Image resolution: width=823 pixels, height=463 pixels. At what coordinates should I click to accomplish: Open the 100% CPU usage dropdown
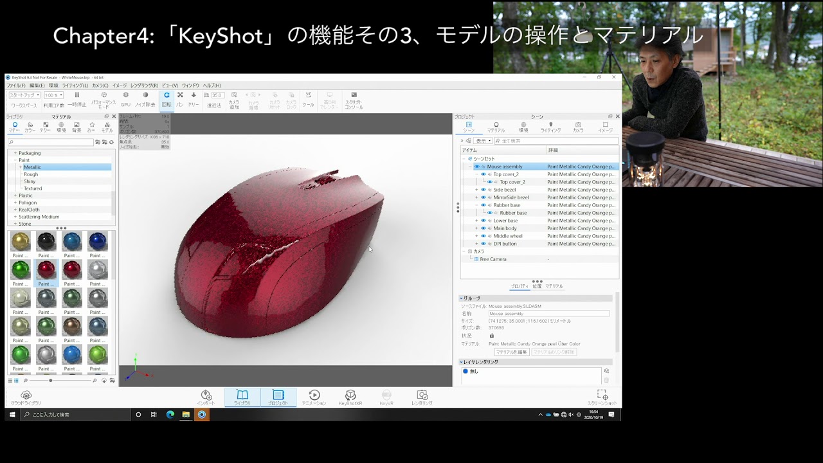coord(53,95)
